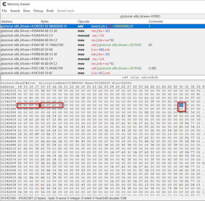Click byte A6 in row 0154D554
This screenshot has height=201, width=205.
pos(43,156)
